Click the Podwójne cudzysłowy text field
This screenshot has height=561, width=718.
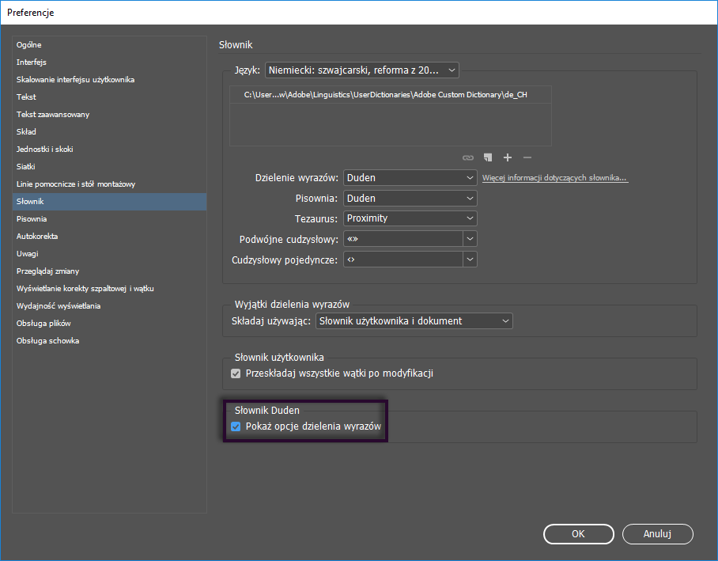[403, 239]
